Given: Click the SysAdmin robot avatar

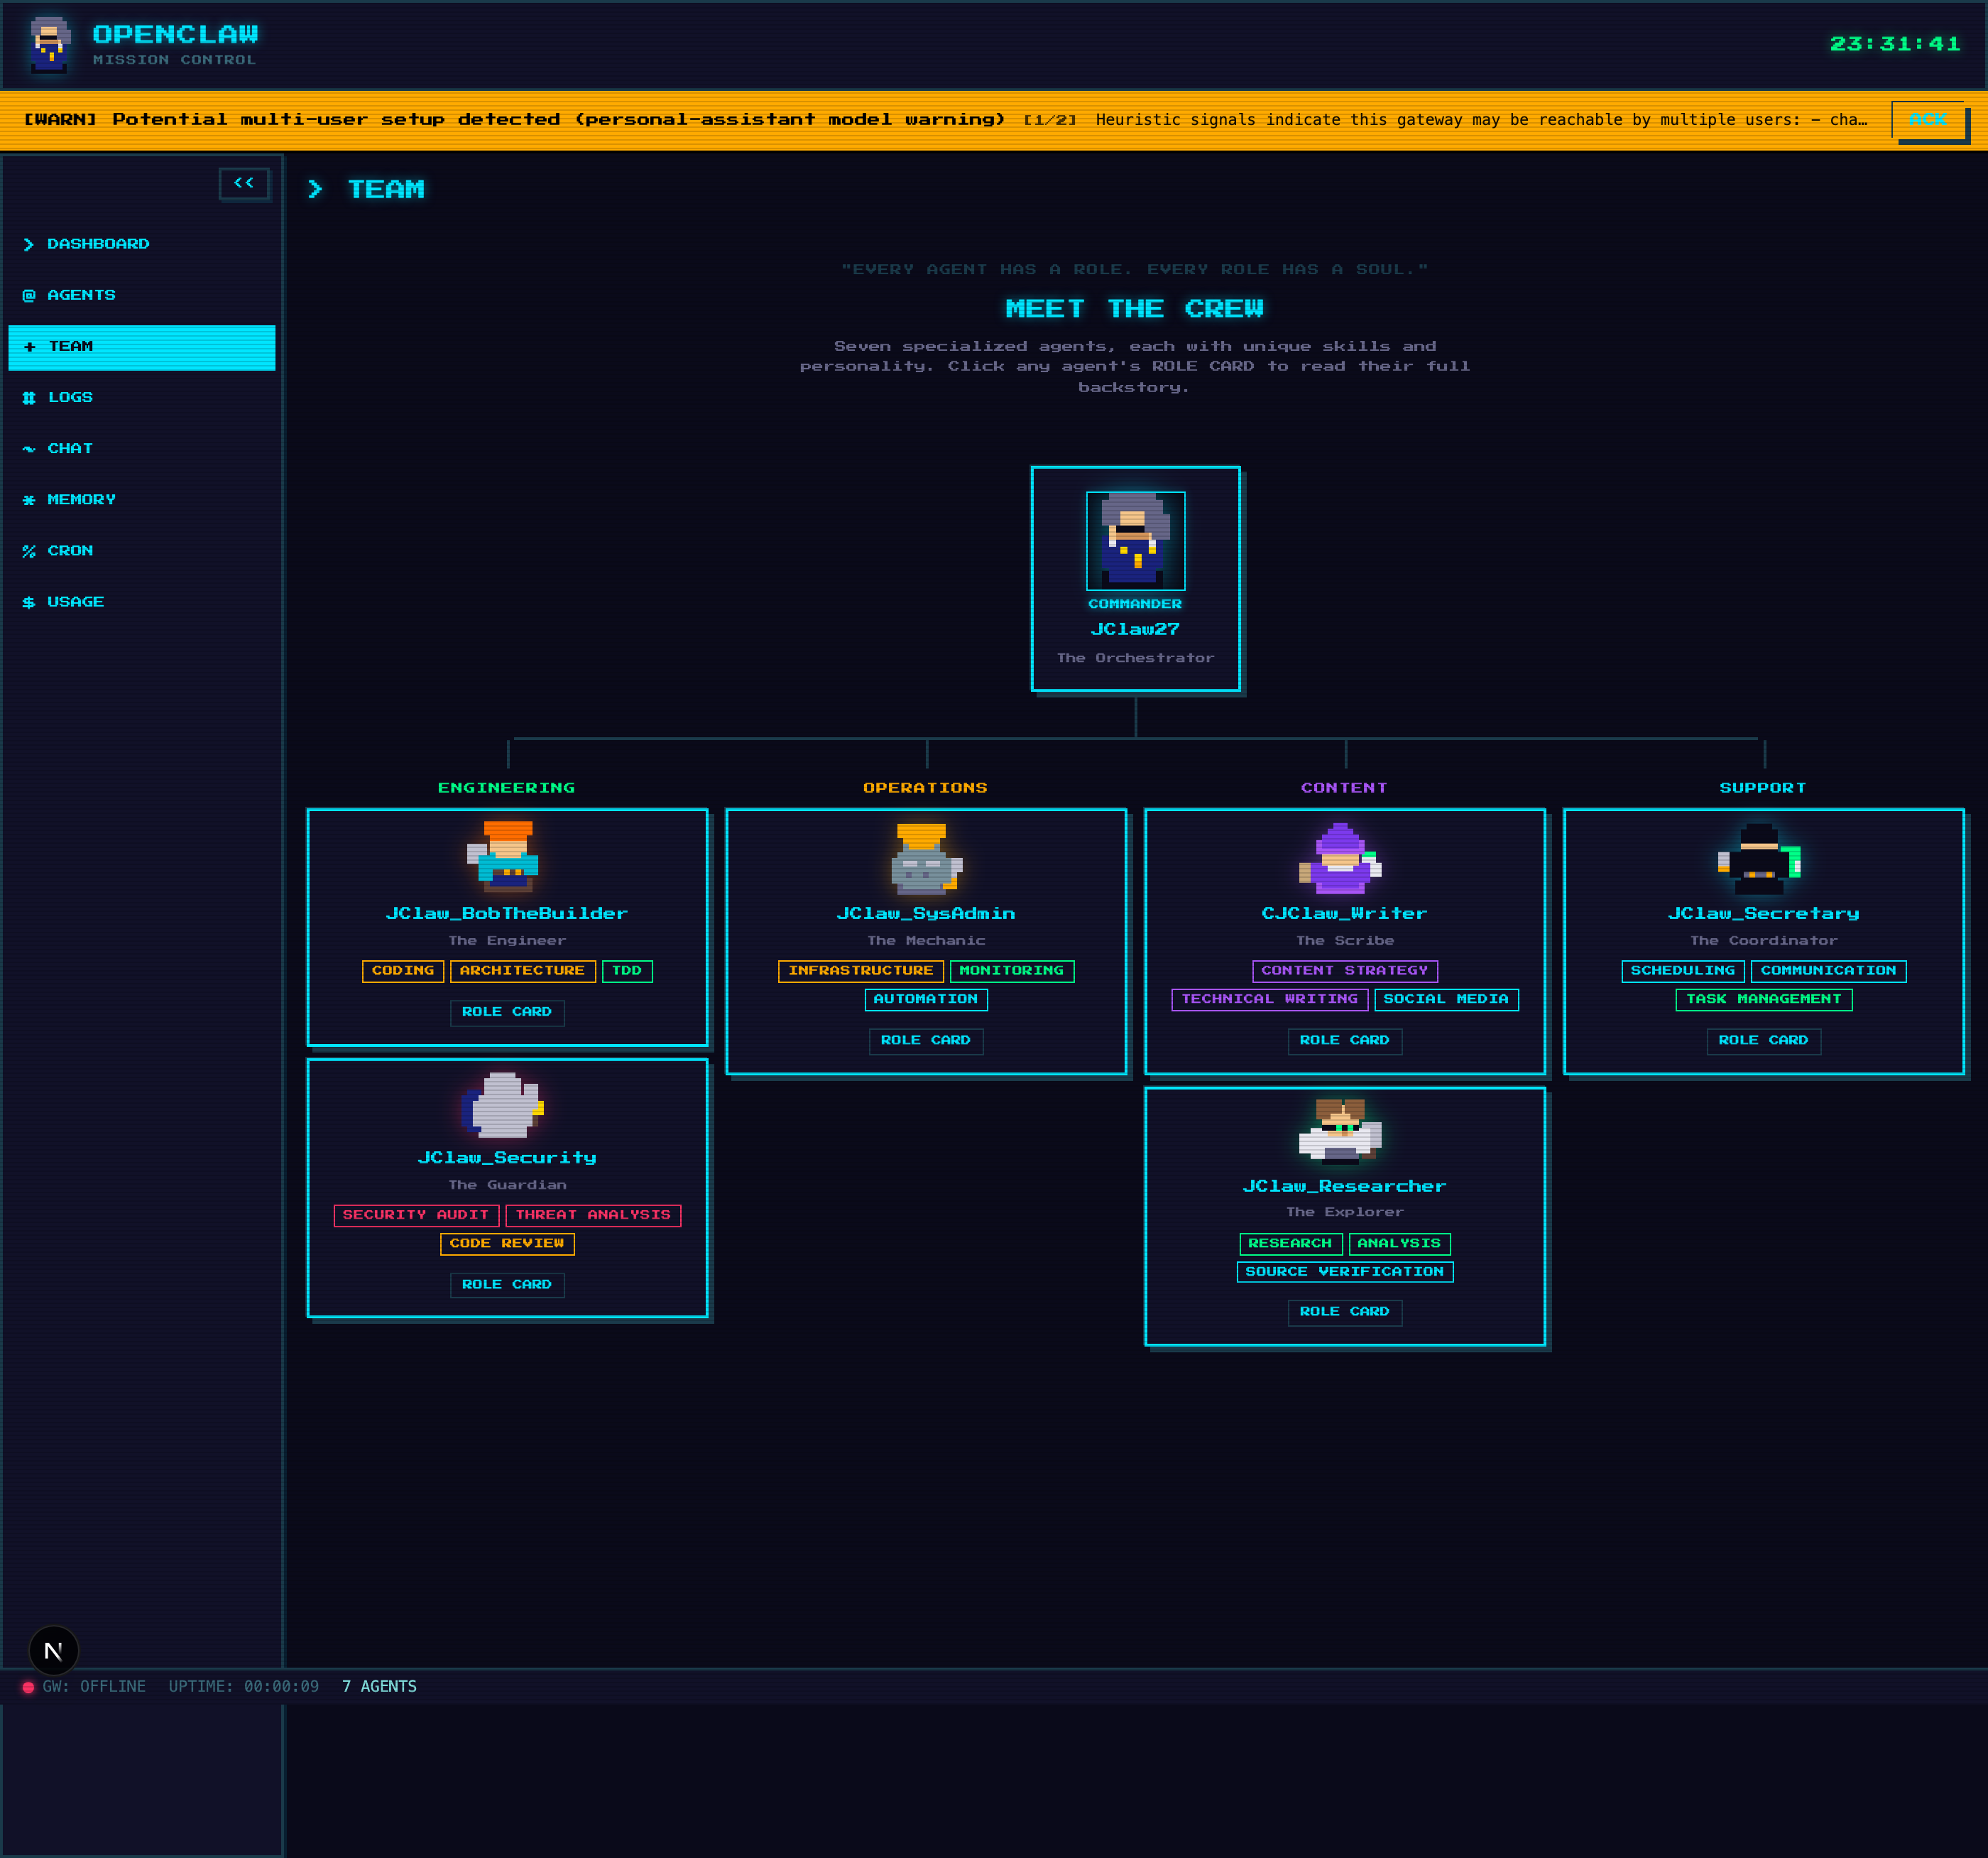Looking at the screenshot, I should coord(925,857).
